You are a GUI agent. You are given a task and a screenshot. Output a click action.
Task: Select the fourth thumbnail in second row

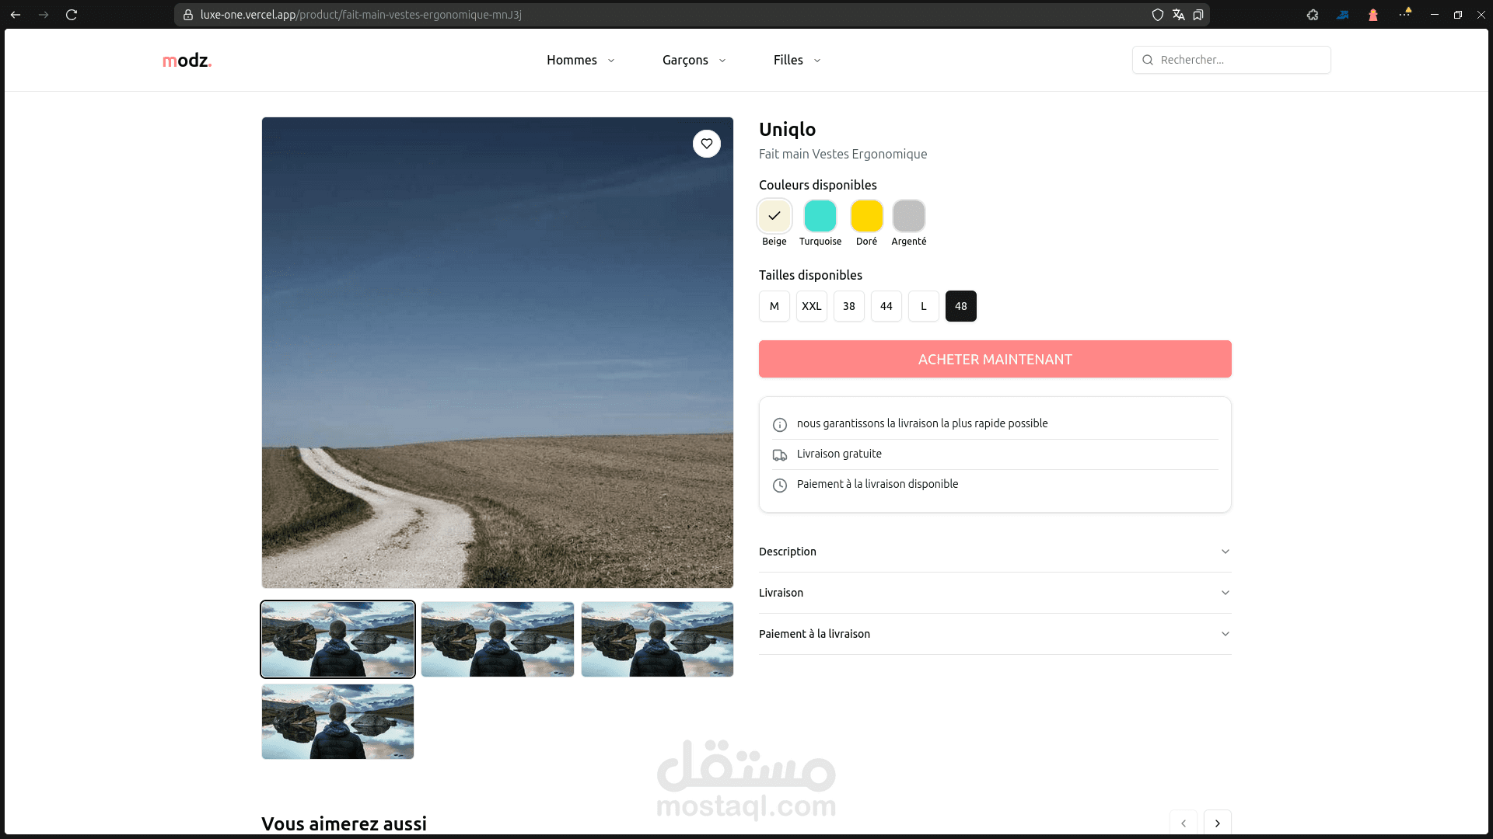(x=337, y=722)
